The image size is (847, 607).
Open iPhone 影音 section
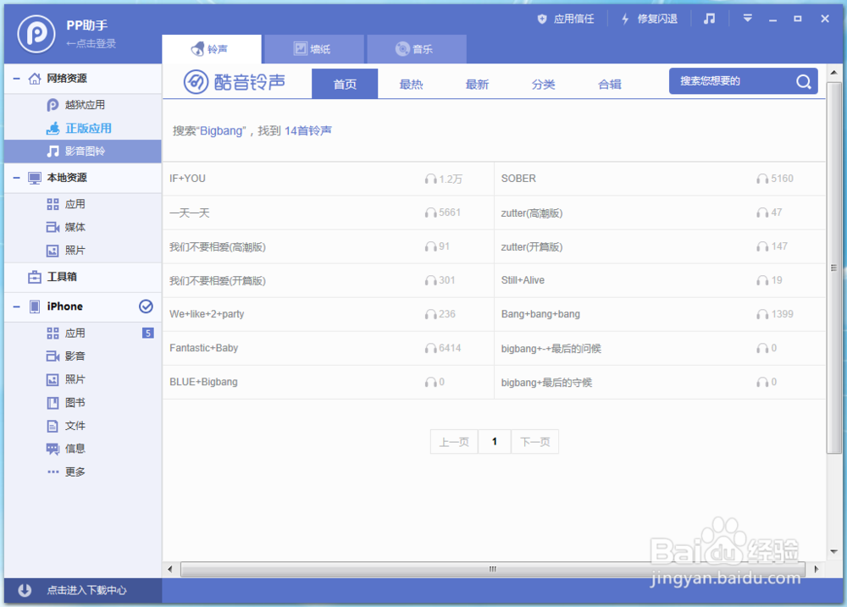pos(83,356)
